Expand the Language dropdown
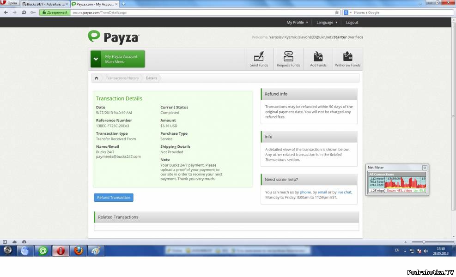Viewport: 456px width, 277px height. pos(327,22)
